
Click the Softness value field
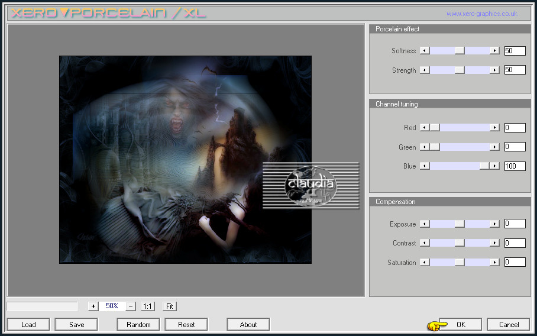(515, 51)
